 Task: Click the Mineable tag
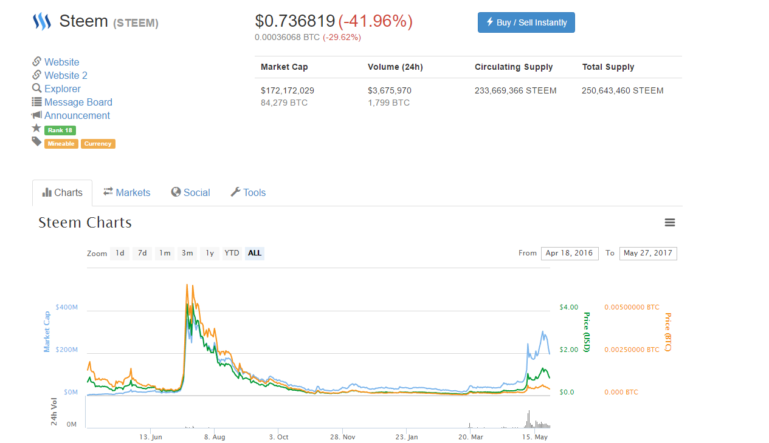61,144
